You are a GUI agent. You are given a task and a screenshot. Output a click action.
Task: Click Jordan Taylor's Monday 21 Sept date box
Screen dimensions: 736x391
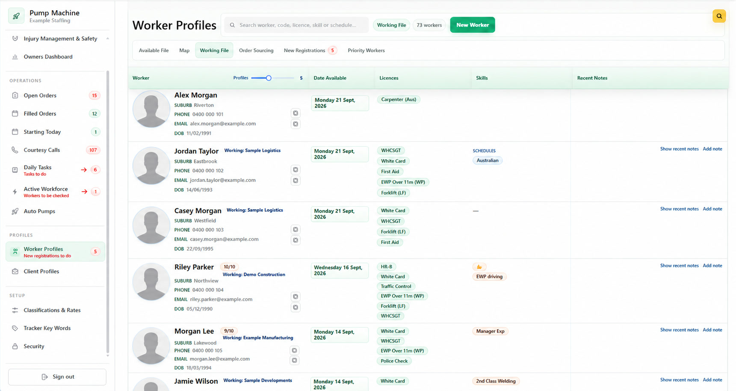pyautogui.click(x=340, y=154)
